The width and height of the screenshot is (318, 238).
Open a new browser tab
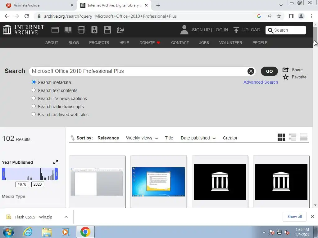pos(158,5)
